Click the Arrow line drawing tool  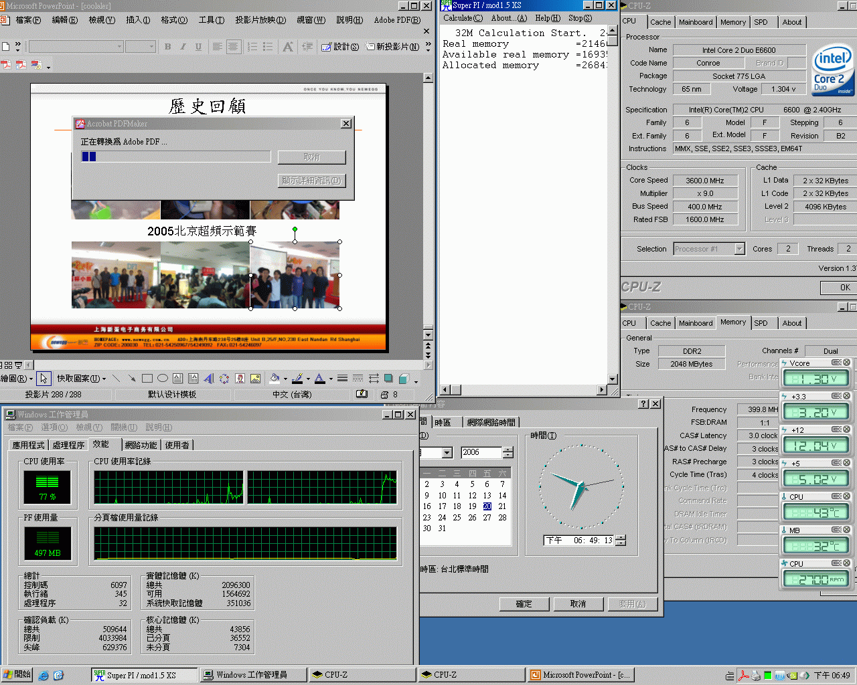click(132, 379)
